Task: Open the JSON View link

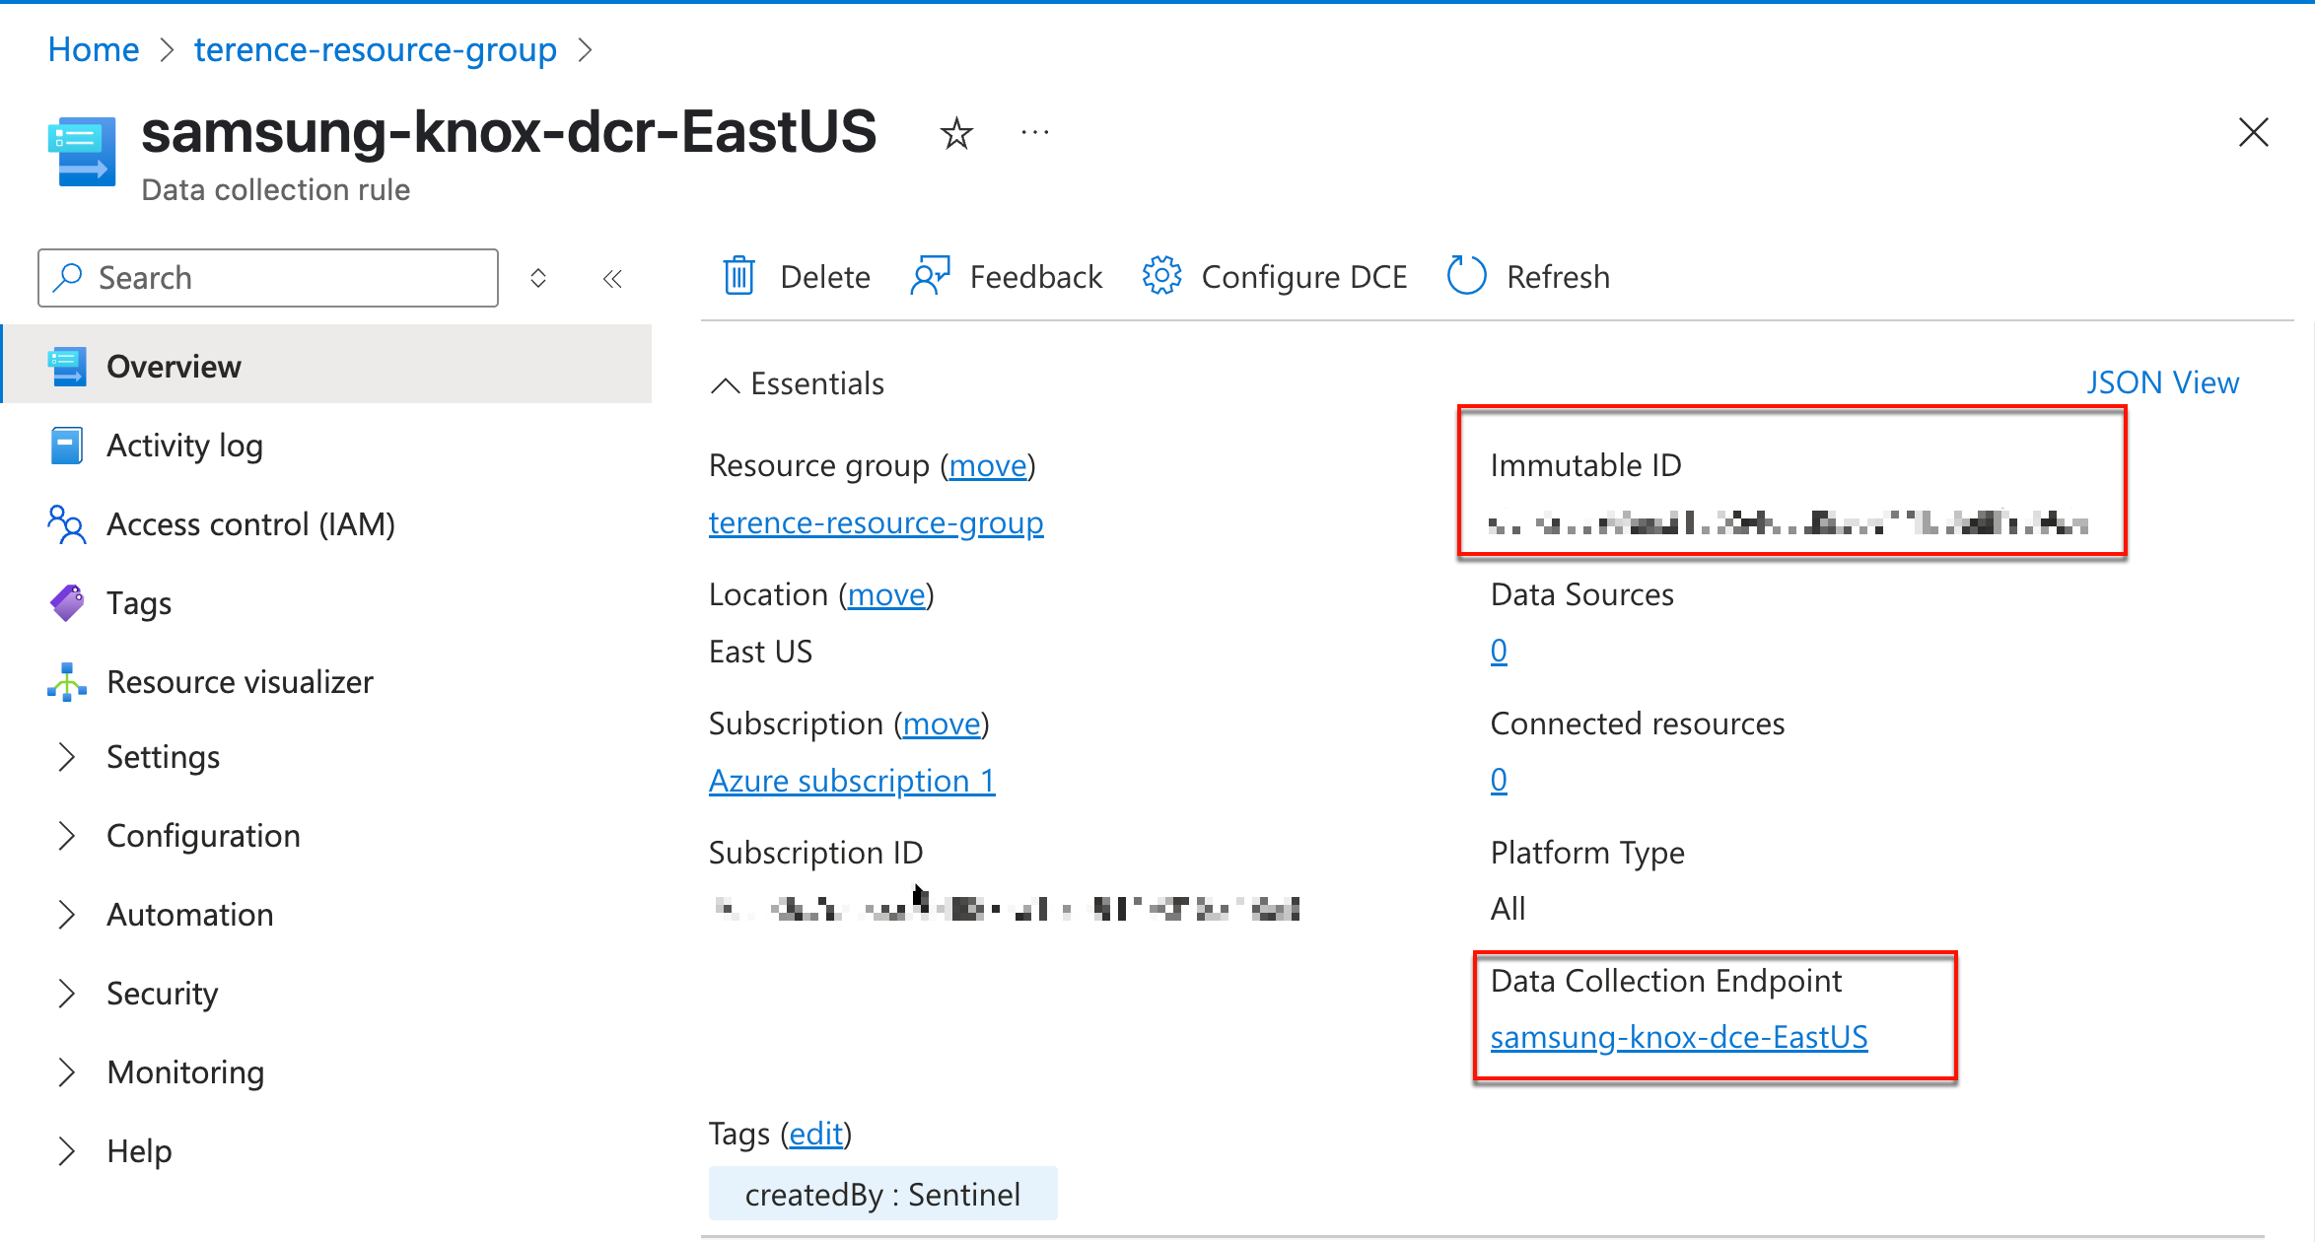Action: (x=2161, y=382)
